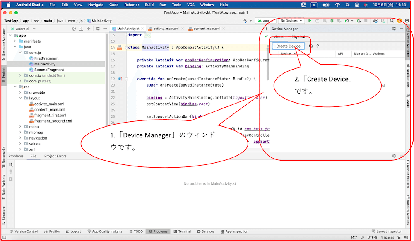Screen dimensions: 414x241
Task: Toggle the Terminal tool window
Action: pos(182,231)
